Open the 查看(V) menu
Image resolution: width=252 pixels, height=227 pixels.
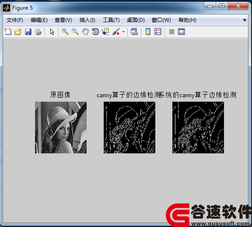tap(63, 20)
